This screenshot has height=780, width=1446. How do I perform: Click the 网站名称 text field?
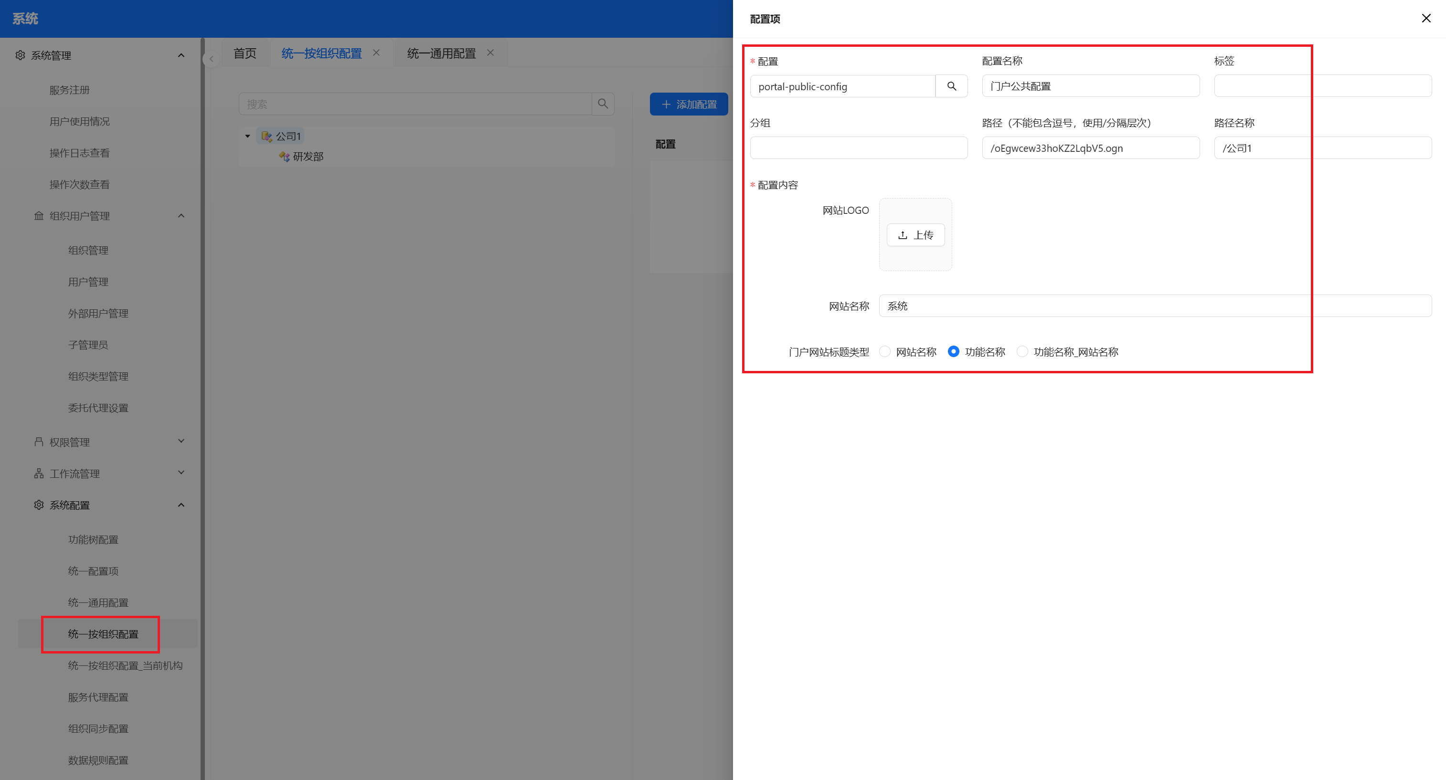click(x=1155, y=306)
